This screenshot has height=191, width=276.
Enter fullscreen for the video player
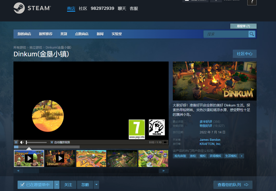point(165,142)
